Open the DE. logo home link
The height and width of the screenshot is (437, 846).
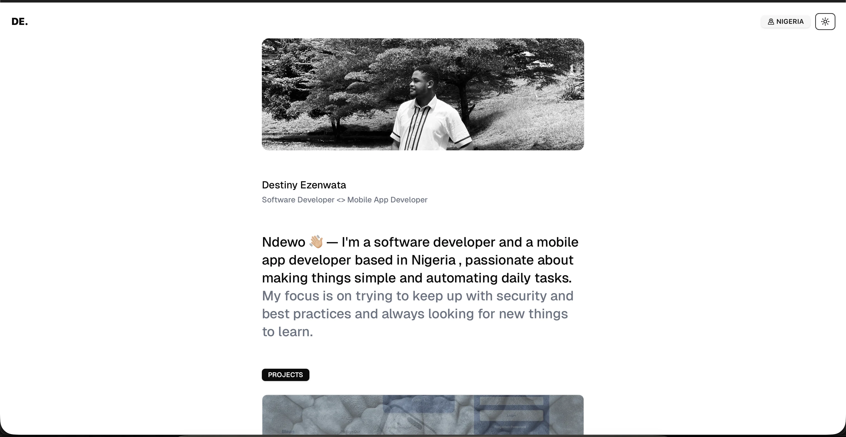[20, 22]
